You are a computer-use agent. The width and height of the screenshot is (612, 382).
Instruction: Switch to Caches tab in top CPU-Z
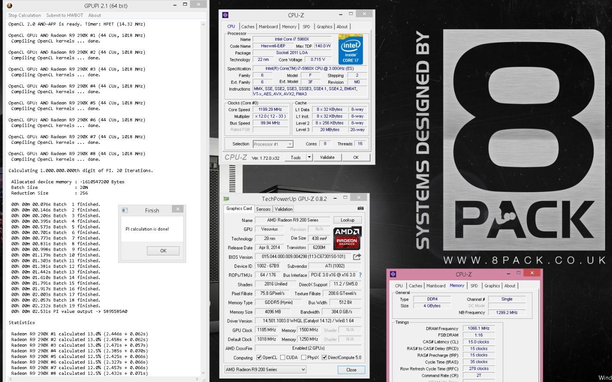pos(248,27)
